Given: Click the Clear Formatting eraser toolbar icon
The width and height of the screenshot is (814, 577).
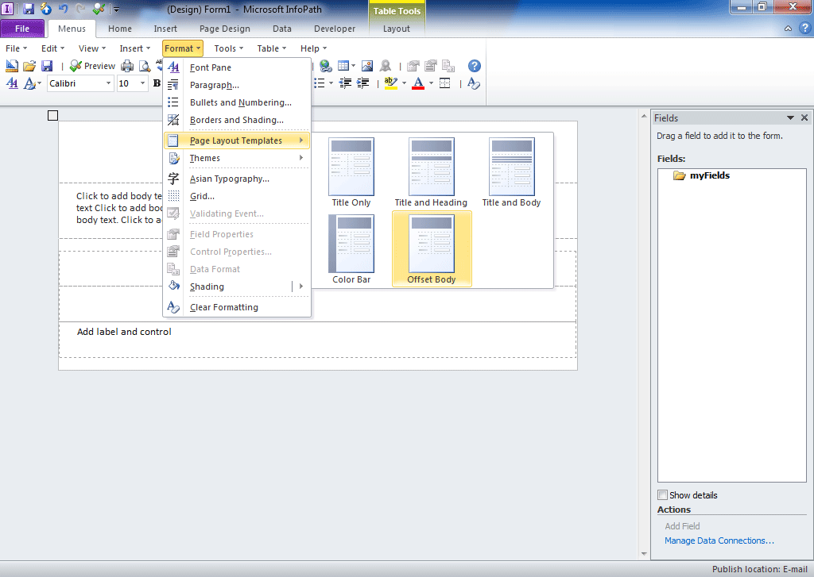Looking at the screenshot, I should 474,83.
